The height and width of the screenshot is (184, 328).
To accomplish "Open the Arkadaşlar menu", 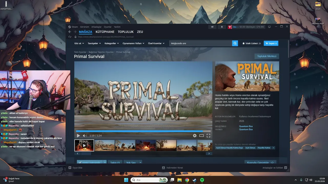I will point(97,27).
